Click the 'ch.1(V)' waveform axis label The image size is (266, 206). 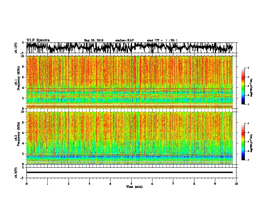point(16,48)
